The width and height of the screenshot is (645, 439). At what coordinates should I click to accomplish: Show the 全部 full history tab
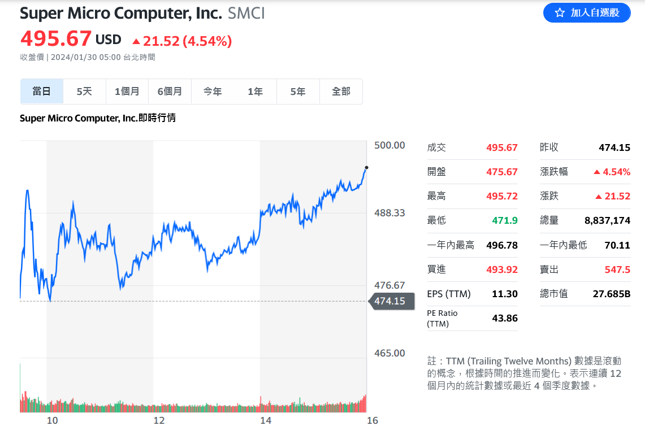click(x=341, y=92)
